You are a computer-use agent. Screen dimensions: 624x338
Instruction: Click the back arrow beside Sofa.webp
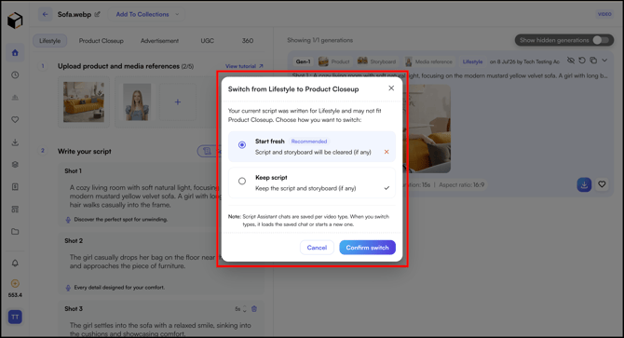(45, 14)
